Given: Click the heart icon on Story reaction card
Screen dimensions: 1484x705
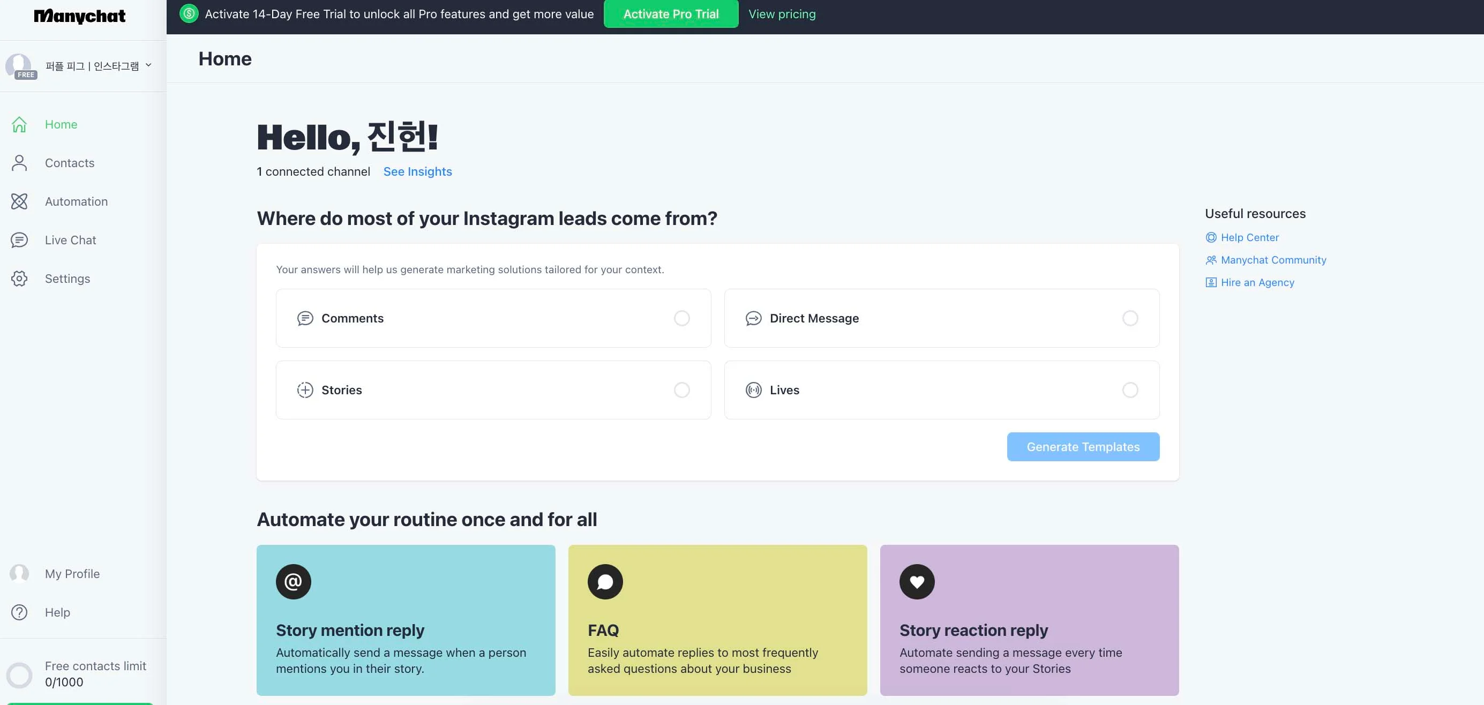Looking at the screenshot, I should pyautogui.click(x=917, y=582).
